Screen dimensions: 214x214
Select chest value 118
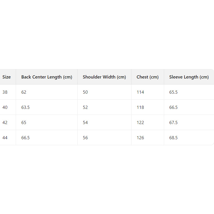140,107
